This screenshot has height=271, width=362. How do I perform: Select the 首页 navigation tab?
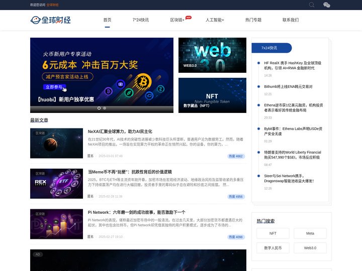coord(107,20)
